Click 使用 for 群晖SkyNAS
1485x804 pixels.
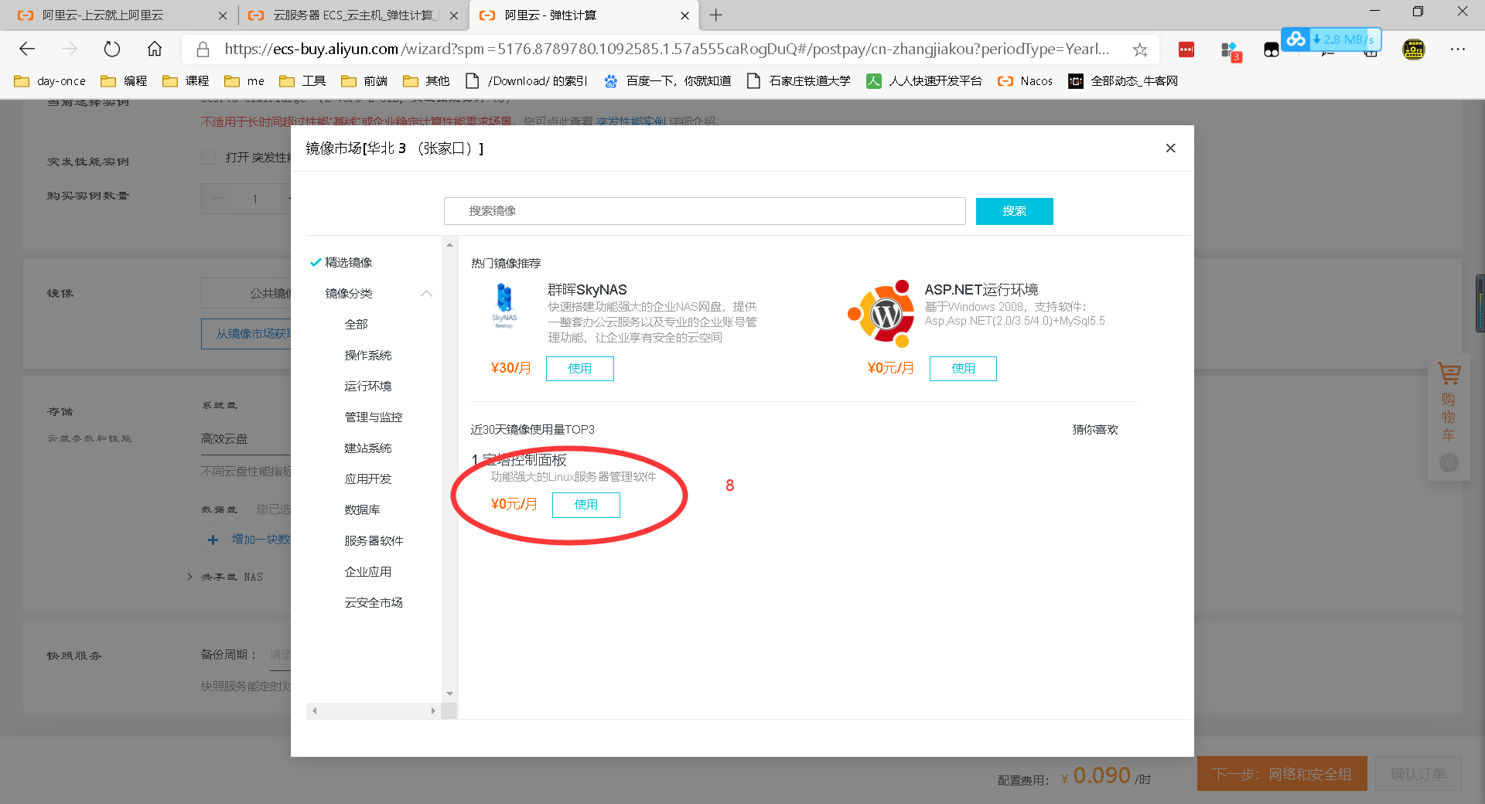(x=579, y=369)
